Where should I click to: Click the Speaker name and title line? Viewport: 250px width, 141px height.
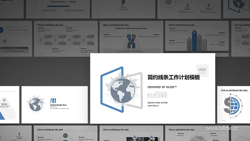coord(157,103)
